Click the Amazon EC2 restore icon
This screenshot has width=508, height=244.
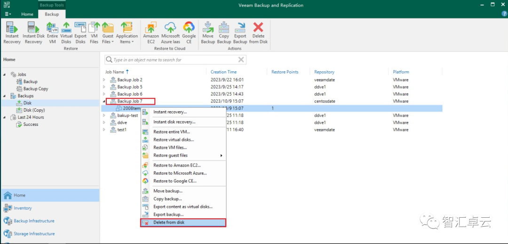tap(151, 33)
